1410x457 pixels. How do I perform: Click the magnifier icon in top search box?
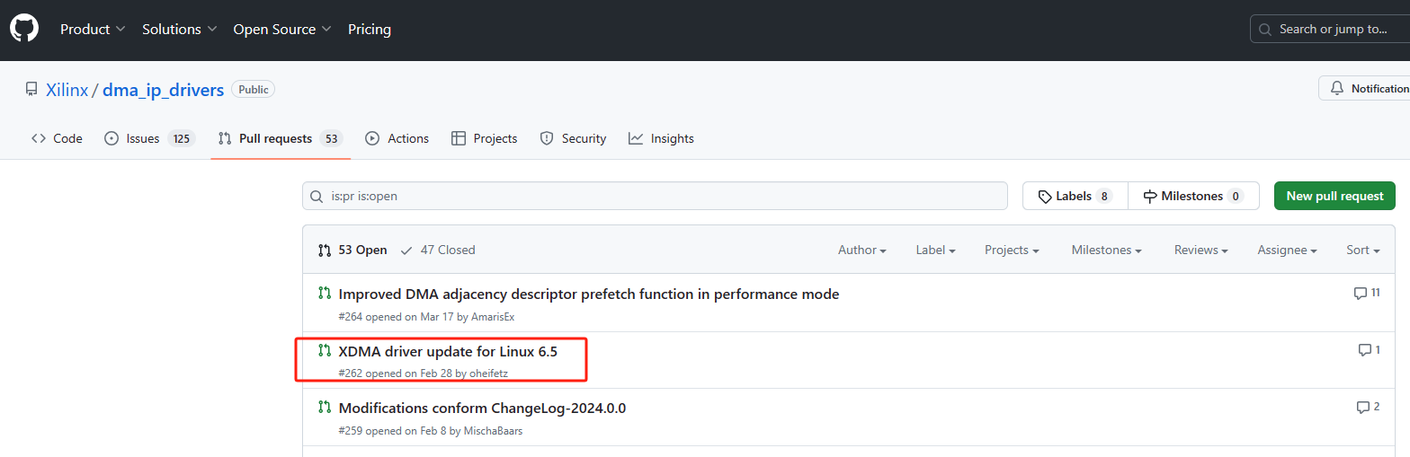click(x=1266, y=30)
